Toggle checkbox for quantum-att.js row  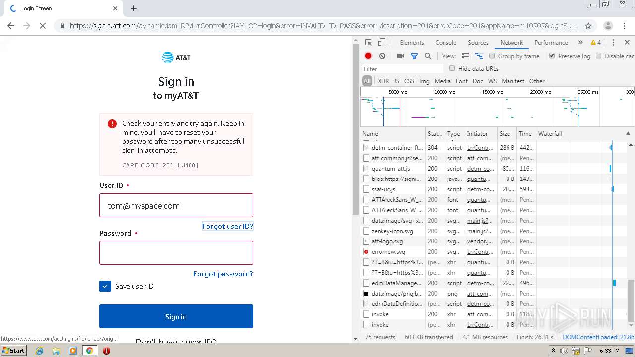click(x=366, y=169)
